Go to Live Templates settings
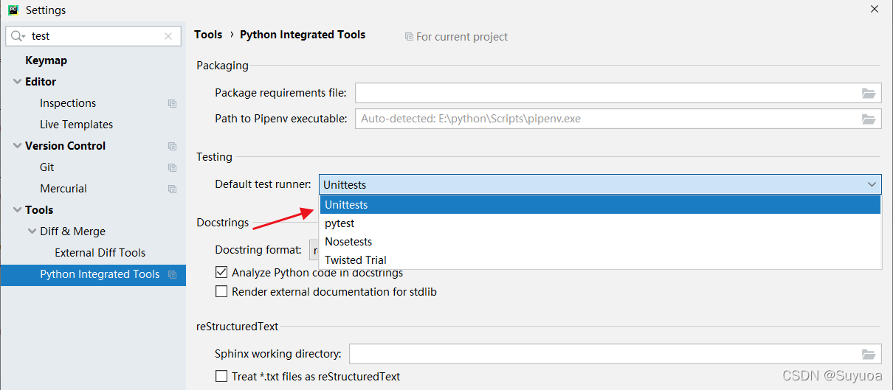 76,125
